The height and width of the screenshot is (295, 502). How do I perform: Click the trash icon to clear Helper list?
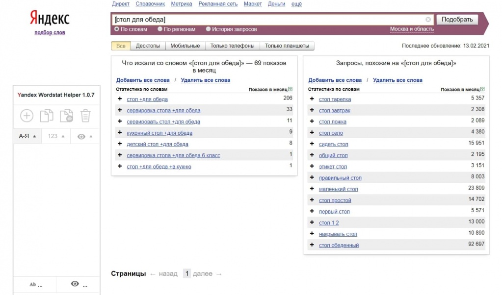[x=85, y=116]
